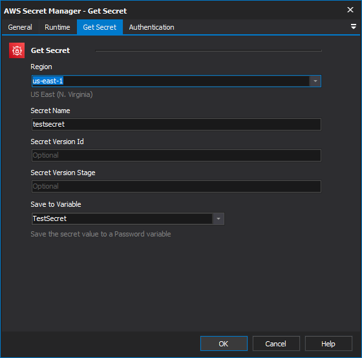Viewport: 362px width, 358px height.
Task: Click the 'Save the secret value to a Password variable' text
Action: (x=101, y=234)
